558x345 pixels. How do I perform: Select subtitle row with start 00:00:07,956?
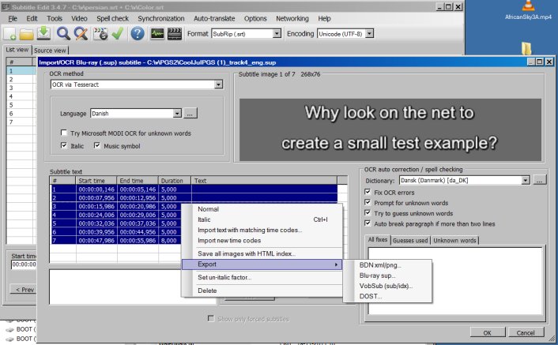coord(194,198)
